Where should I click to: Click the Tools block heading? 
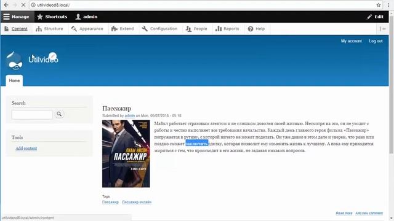pos(17,138)
